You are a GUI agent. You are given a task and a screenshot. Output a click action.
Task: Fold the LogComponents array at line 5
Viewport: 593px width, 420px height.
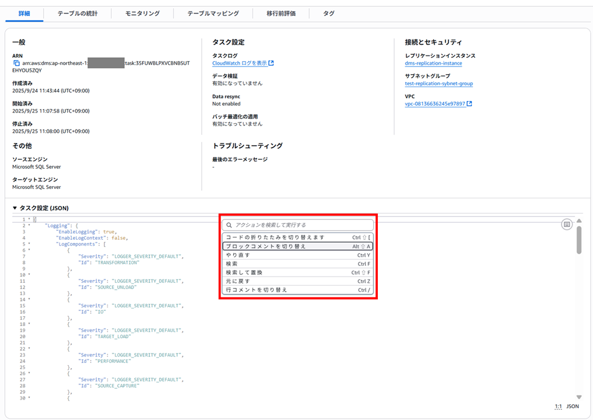pos(29,244)
